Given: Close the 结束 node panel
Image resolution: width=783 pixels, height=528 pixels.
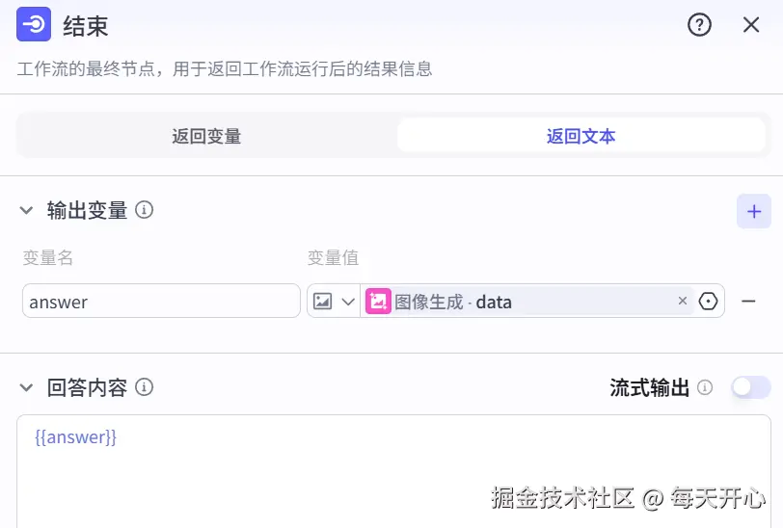Looking at the screenshot, I should 751,25.
